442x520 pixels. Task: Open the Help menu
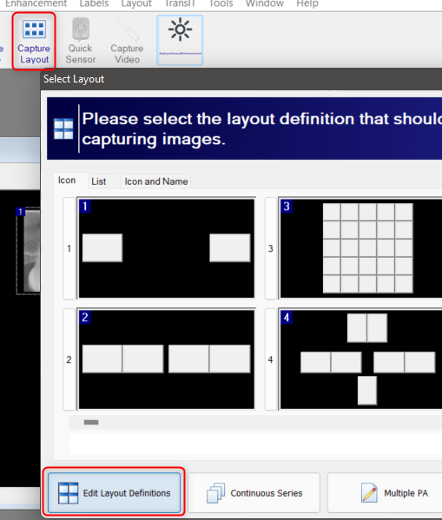307,3
